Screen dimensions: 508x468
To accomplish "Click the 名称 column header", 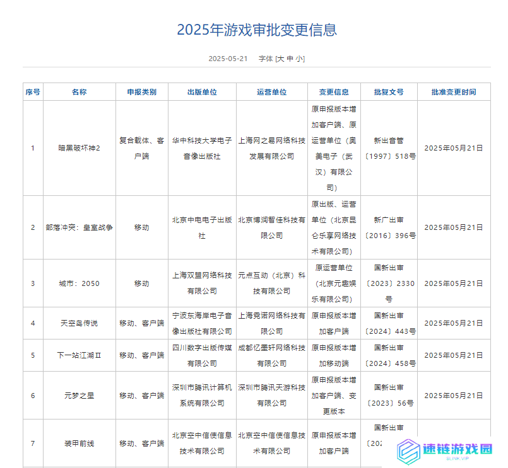I will (80, 92).
